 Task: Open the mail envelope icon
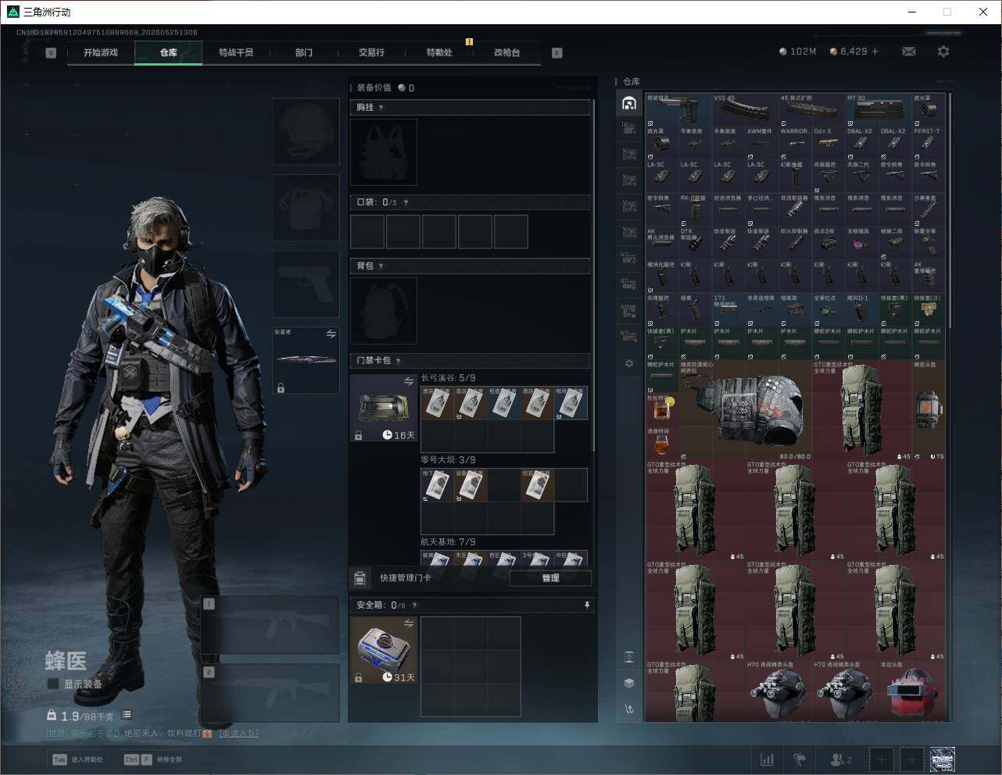pyautogui.click(x=909, y=52)
